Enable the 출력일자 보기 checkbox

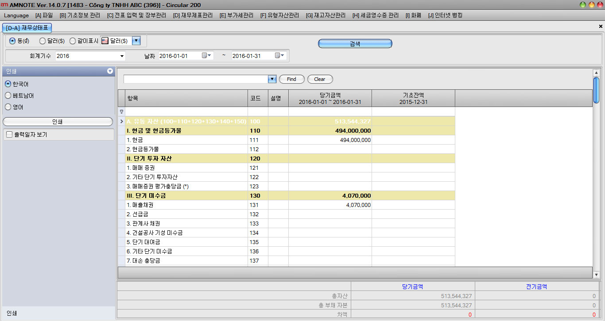[9, 134]
